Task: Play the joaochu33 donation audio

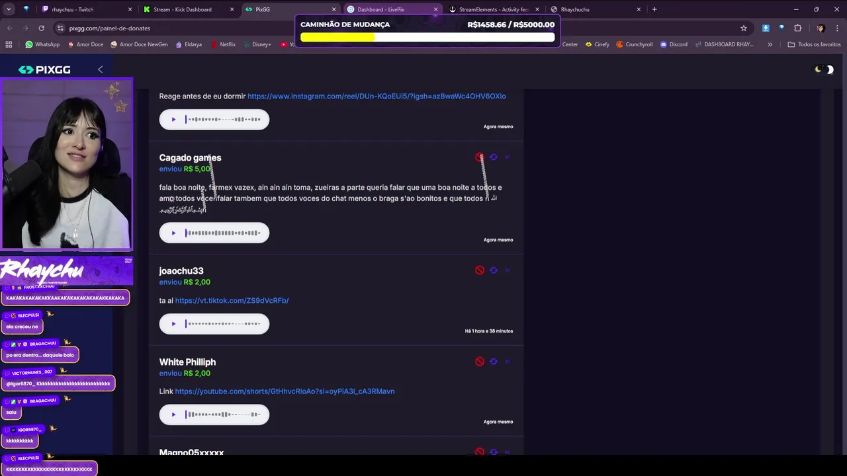Action: click(x=173, y=324)
